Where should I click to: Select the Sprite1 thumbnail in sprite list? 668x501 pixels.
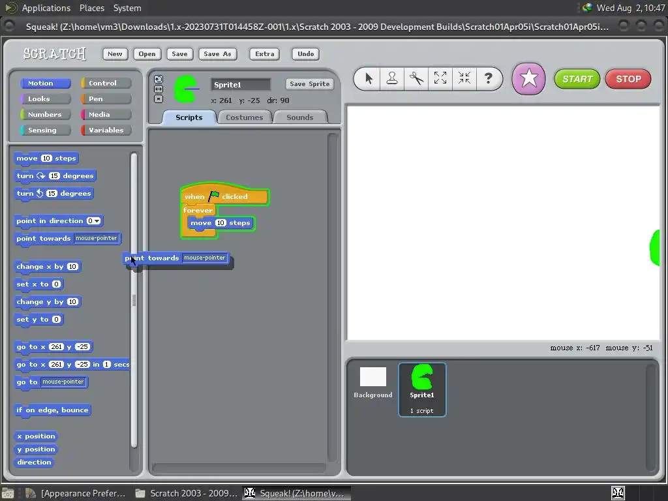[x=422, y=389]
